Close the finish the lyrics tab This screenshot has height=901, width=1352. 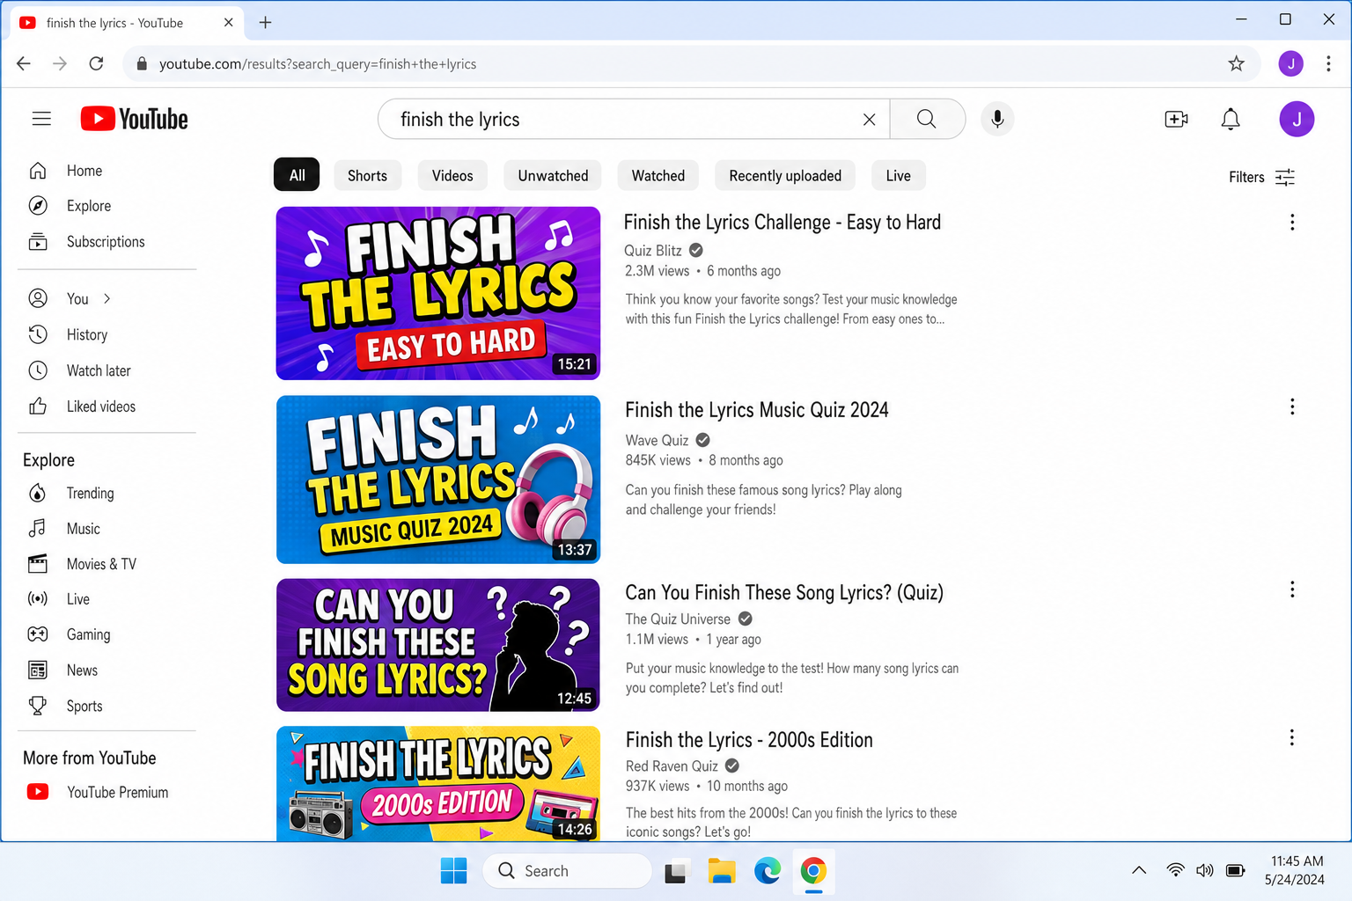click(228, 22)
